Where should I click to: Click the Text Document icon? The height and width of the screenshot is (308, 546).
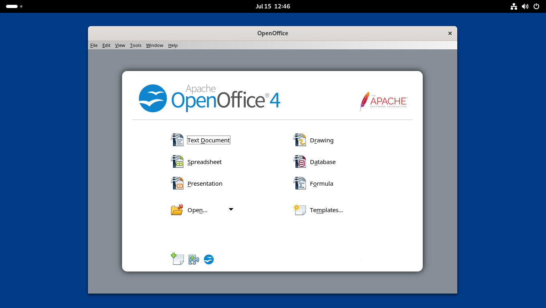177,140
